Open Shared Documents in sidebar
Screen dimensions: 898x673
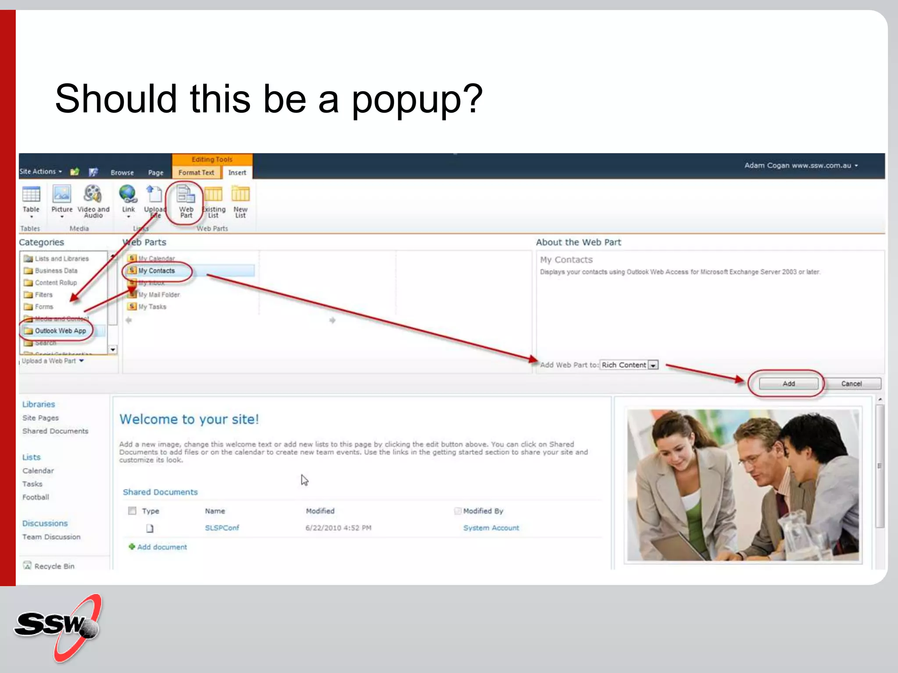click(x=55, y=431)
